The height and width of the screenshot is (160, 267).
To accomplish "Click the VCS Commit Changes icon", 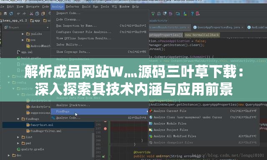I will 159,14.
